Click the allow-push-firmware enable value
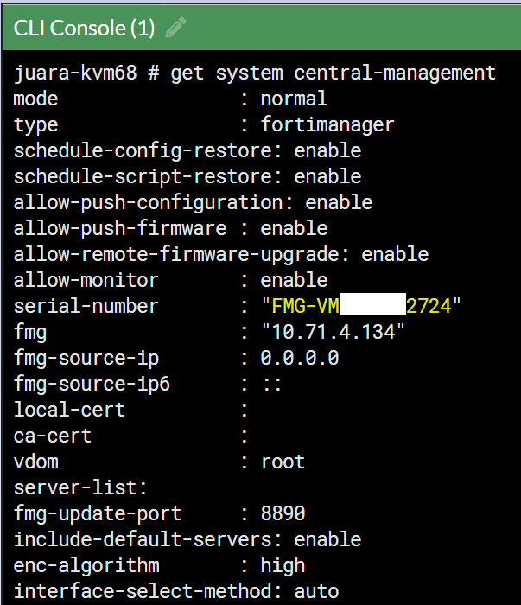The image size is (521, 605). [x=294, y=228]
